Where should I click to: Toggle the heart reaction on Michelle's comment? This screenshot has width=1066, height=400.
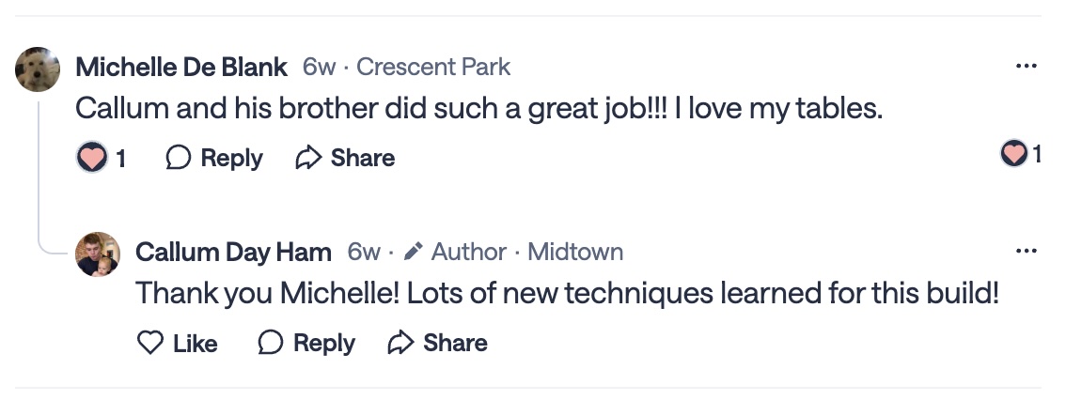point(91,158)
